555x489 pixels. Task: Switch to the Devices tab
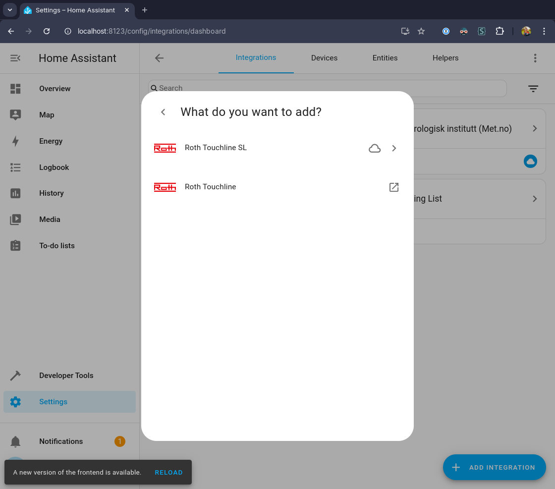(x=324, y=58)
